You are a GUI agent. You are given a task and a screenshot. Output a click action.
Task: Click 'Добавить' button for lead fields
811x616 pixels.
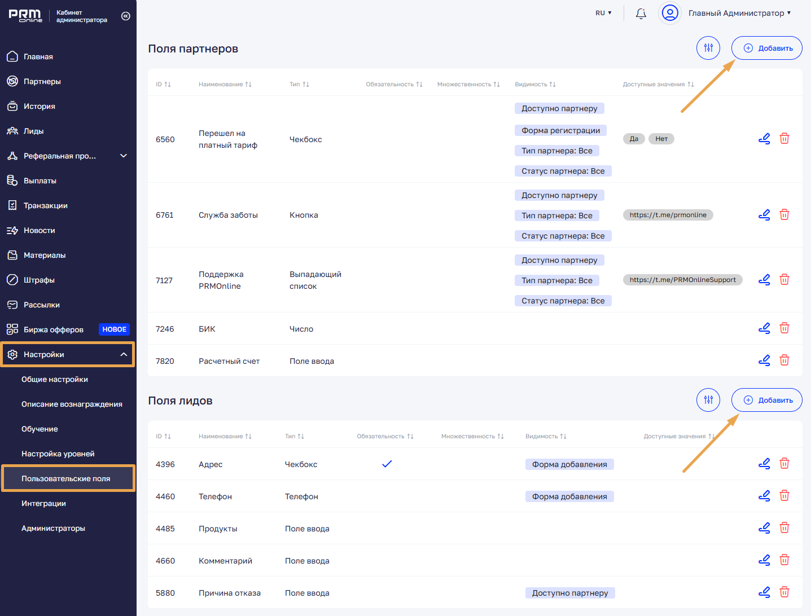766,400
